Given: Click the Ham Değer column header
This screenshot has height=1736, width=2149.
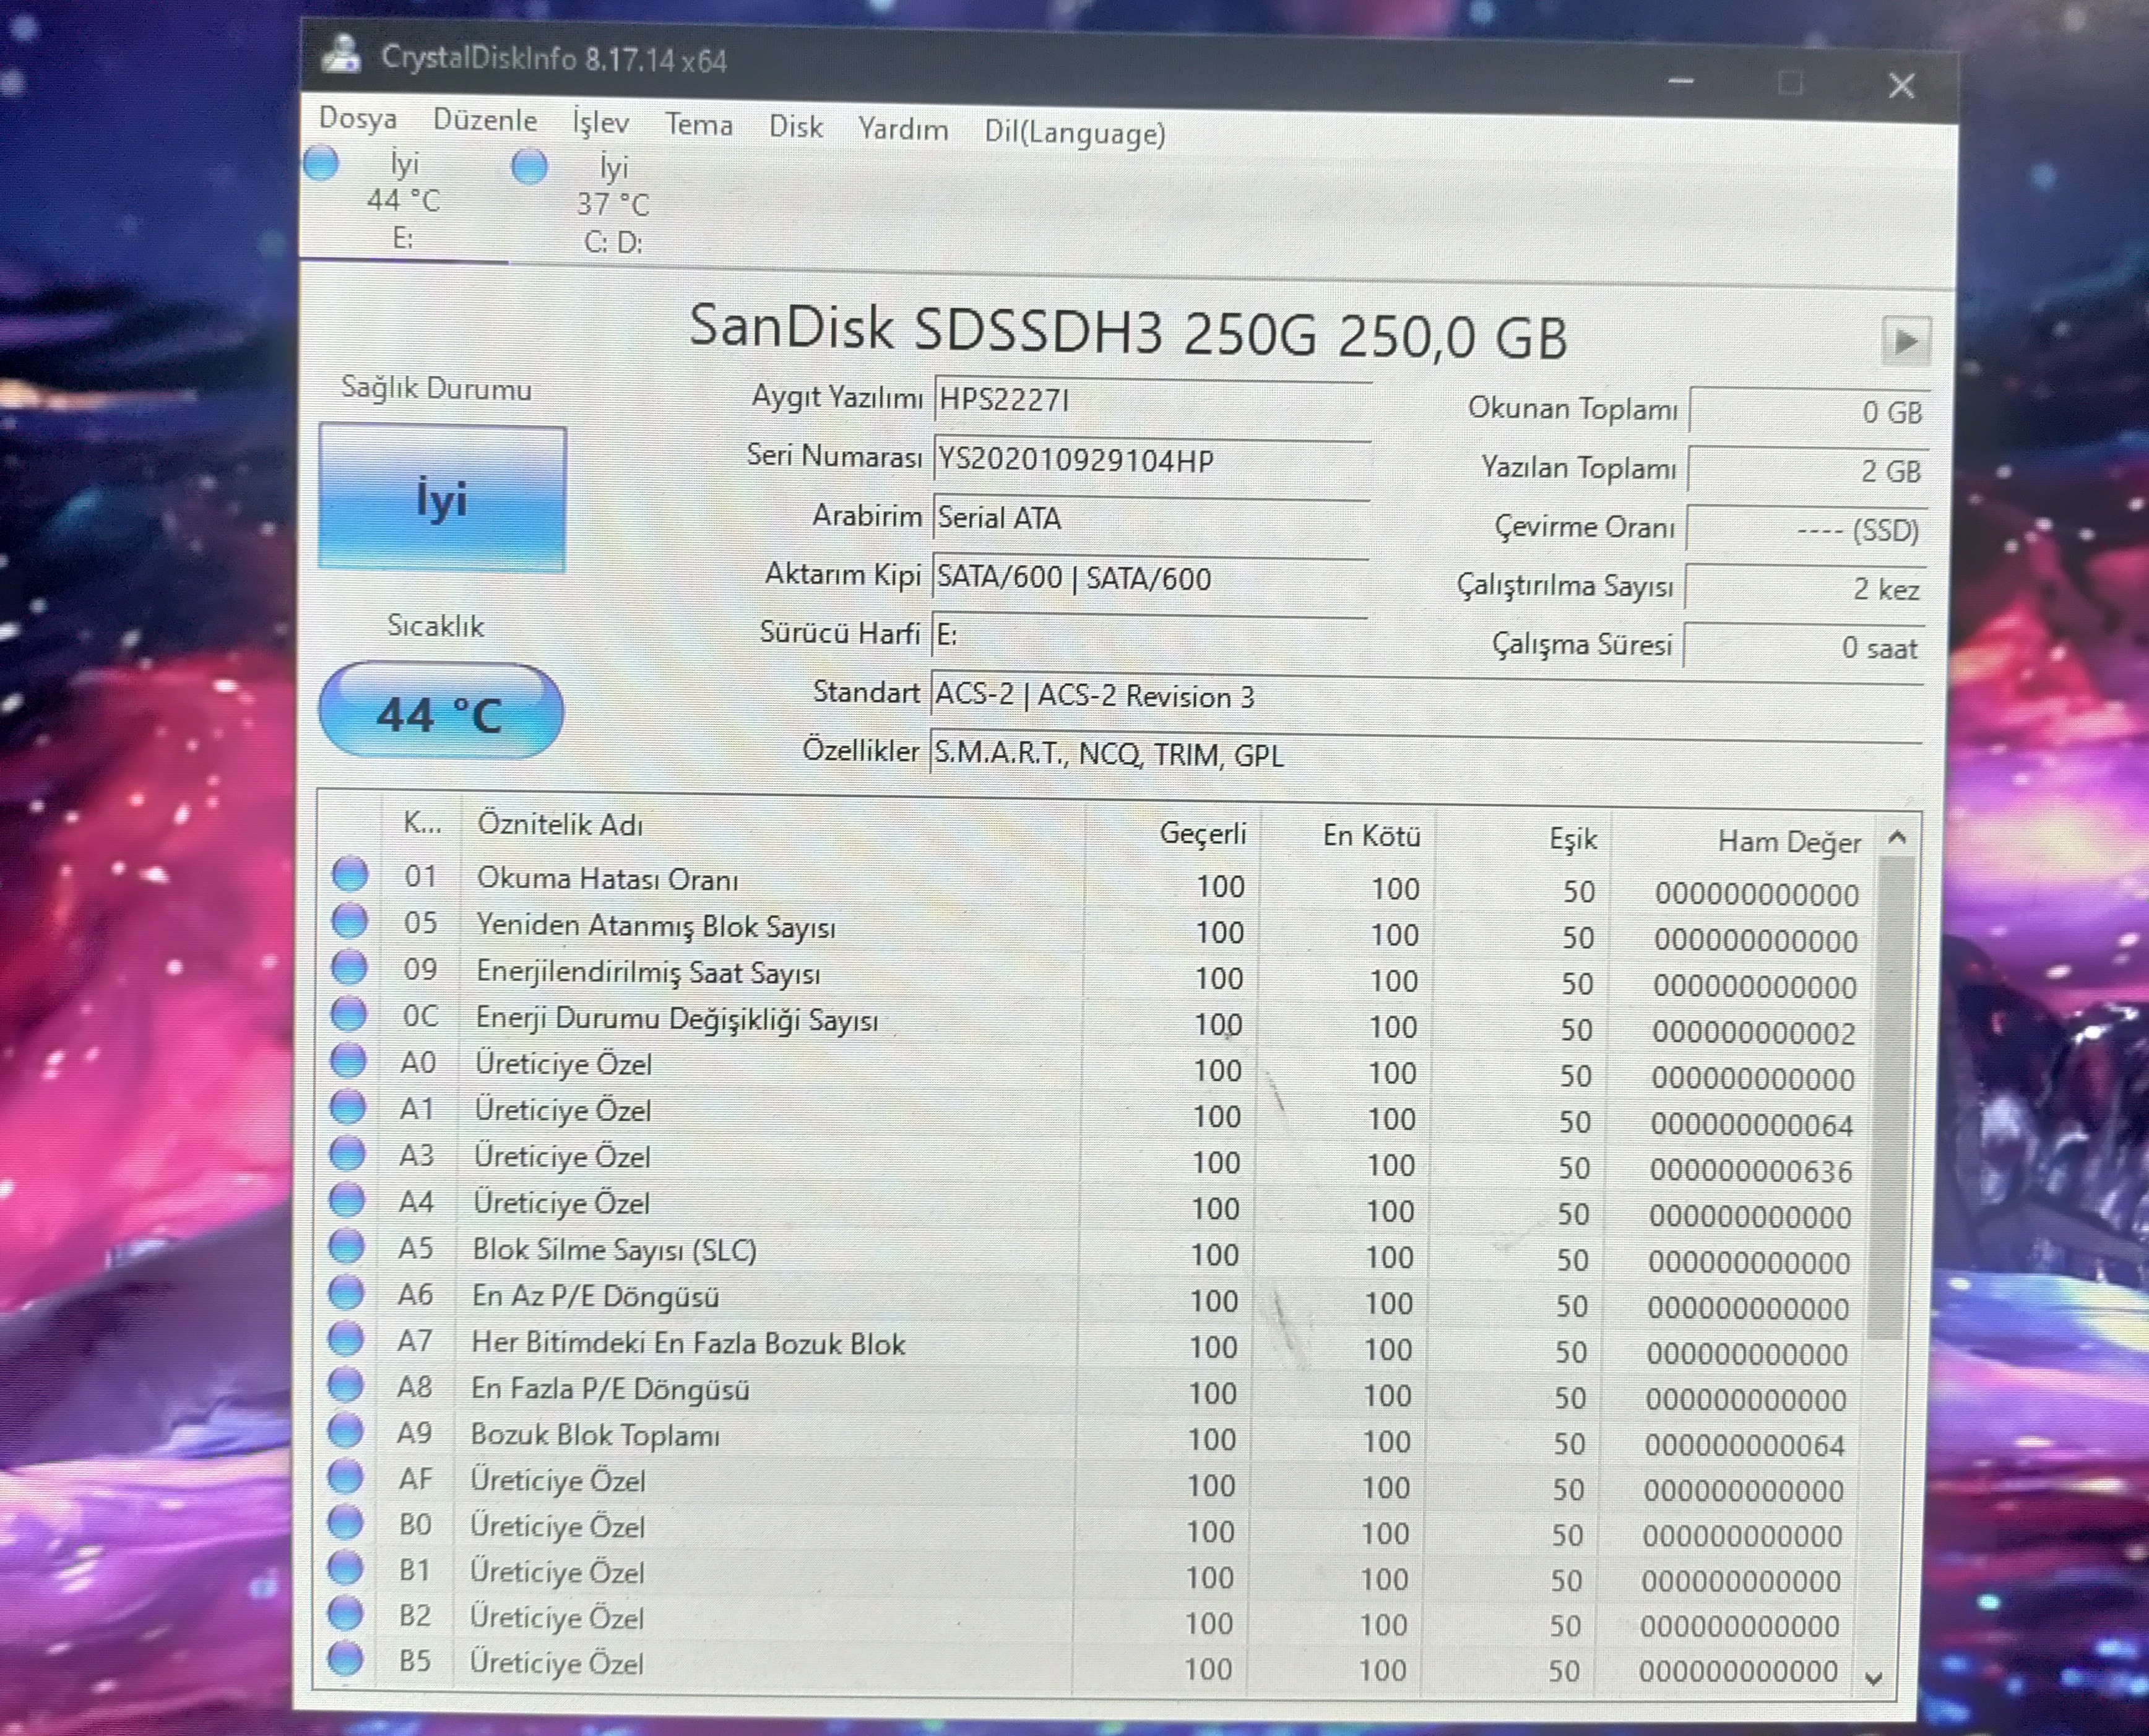Looking at the screenshot, I should tap(1788, 842).
